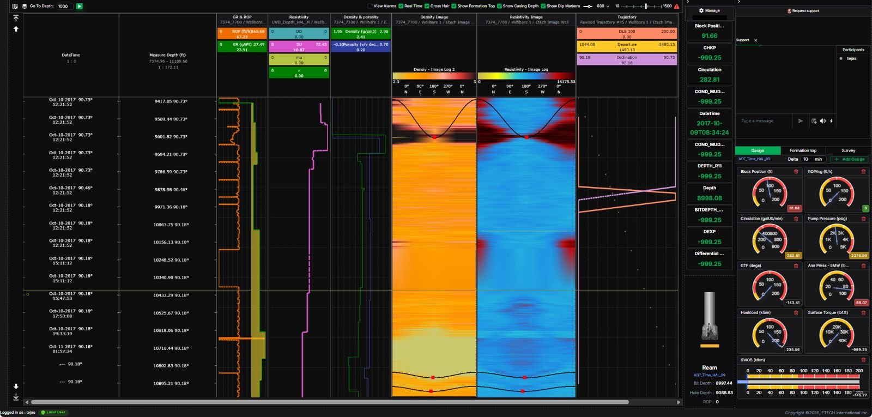
Task: Uncheck the Real Time checkbox
Action: pyautogui.click(x=401, y=6)
